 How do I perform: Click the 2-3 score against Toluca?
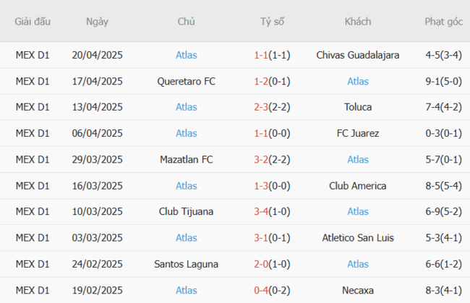coord(262,107)
